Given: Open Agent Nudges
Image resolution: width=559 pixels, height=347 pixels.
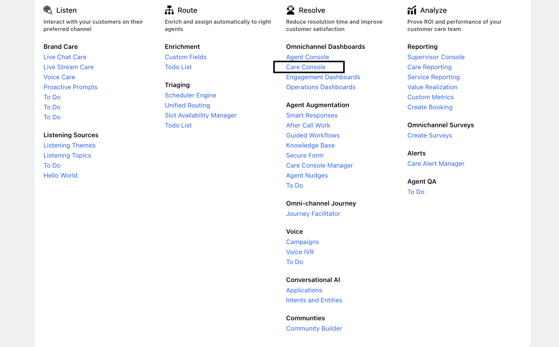Looking at the screenshot, I should tap(307, 175).
